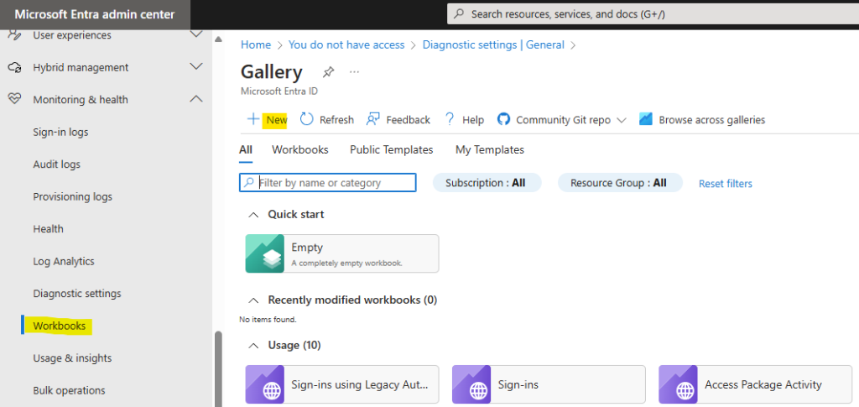Click the Browse across galleries chart icon
Viewport: 859px width, 407px height.
pos(646,119)
